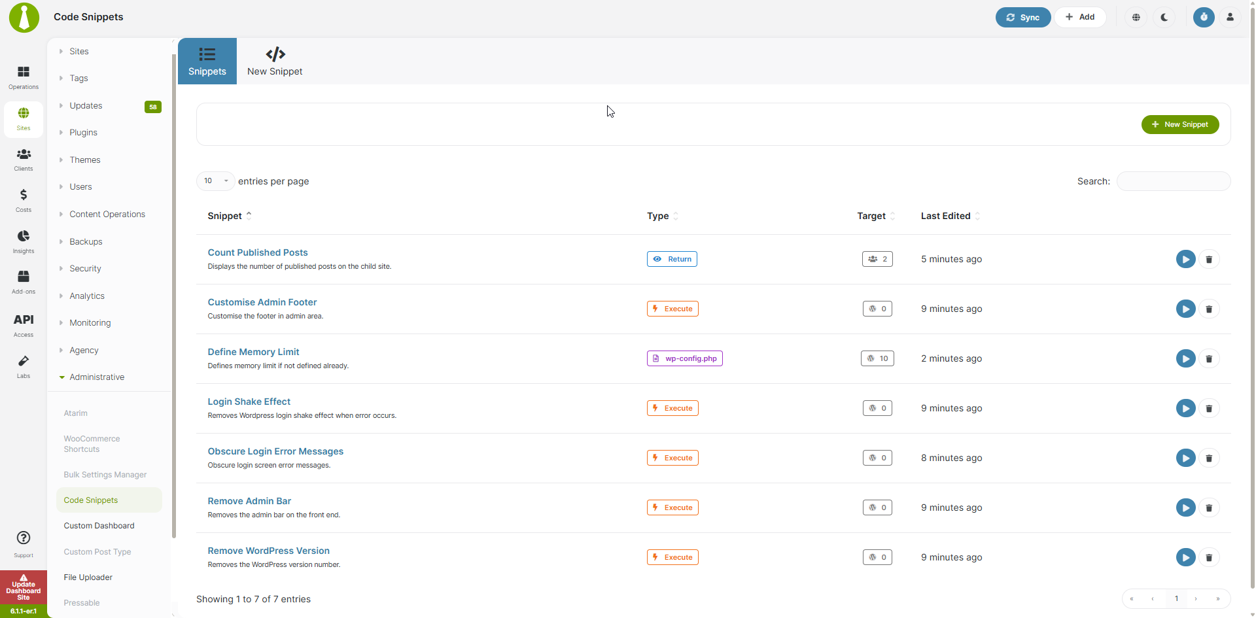
Task: Run the Define Memory Limit snippet
Action: tap(1185, 359)
